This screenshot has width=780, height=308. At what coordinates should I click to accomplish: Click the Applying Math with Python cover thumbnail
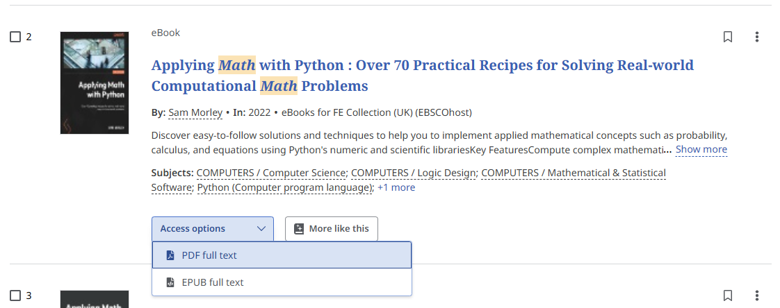[95, 83]
